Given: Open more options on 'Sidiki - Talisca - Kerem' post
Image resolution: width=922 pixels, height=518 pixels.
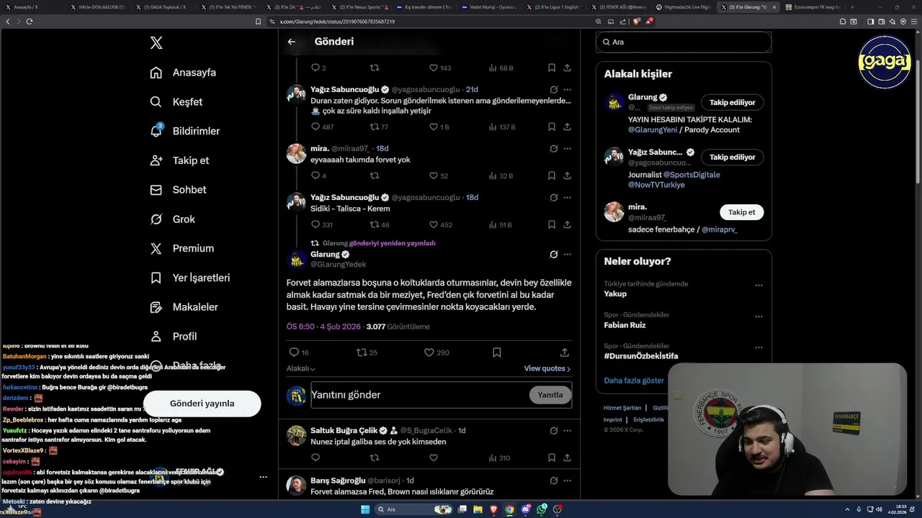Looking at the screenshot, I should 567,198.
